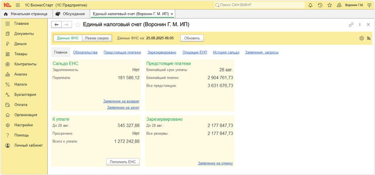This screenshot has width=375, height=175.
Task: Select Данные ФНС mode
Action: tap(67, 38)
